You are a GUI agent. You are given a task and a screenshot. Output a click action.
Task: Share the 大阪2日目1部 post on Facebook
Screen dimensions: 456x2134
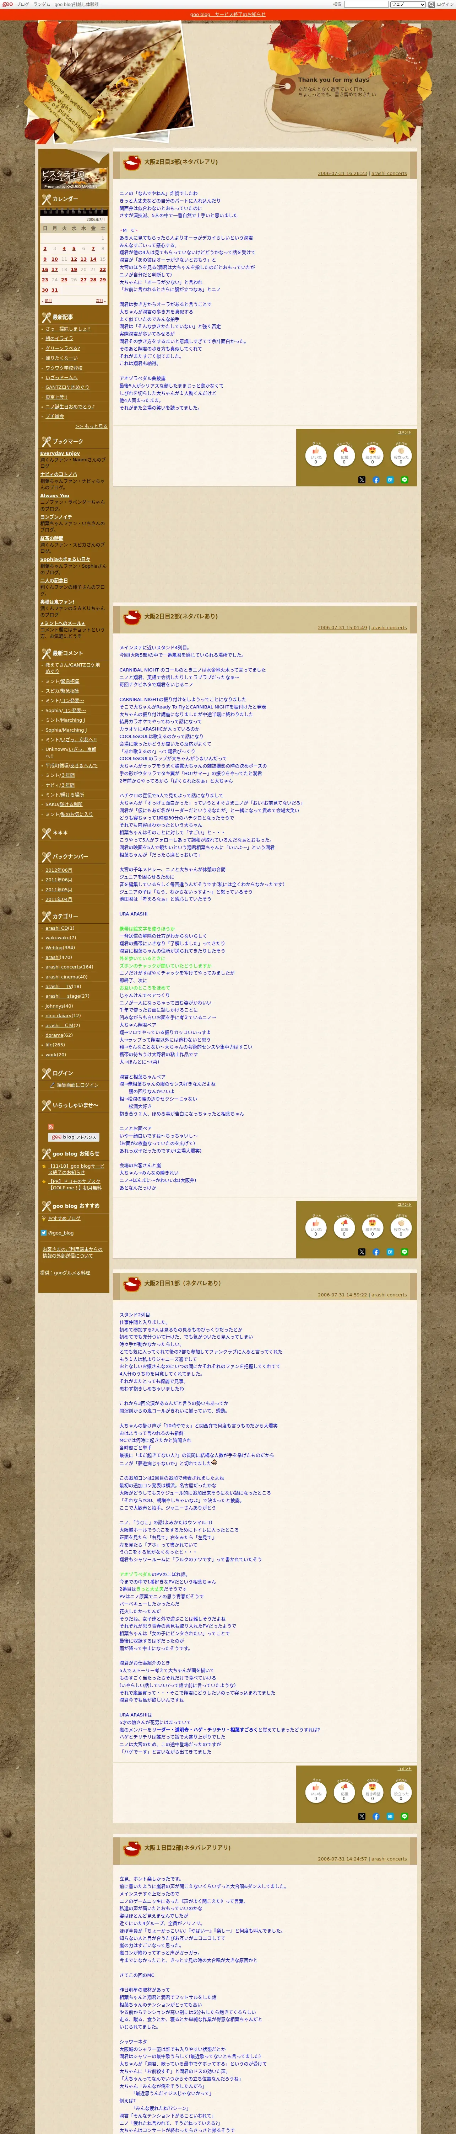[x=376, y=1816]
